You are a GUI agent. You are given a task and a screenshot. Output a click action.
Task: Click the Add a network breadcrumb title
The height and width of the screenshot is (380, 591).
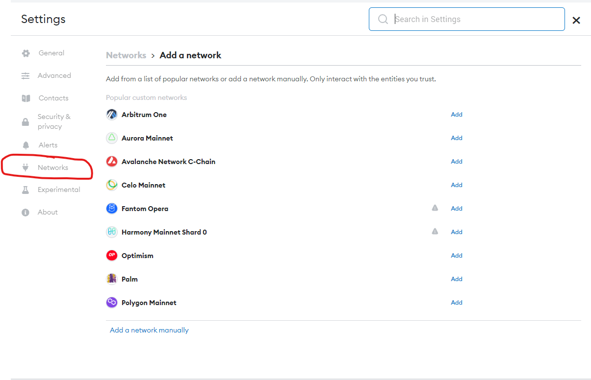[x=190, y=55]
